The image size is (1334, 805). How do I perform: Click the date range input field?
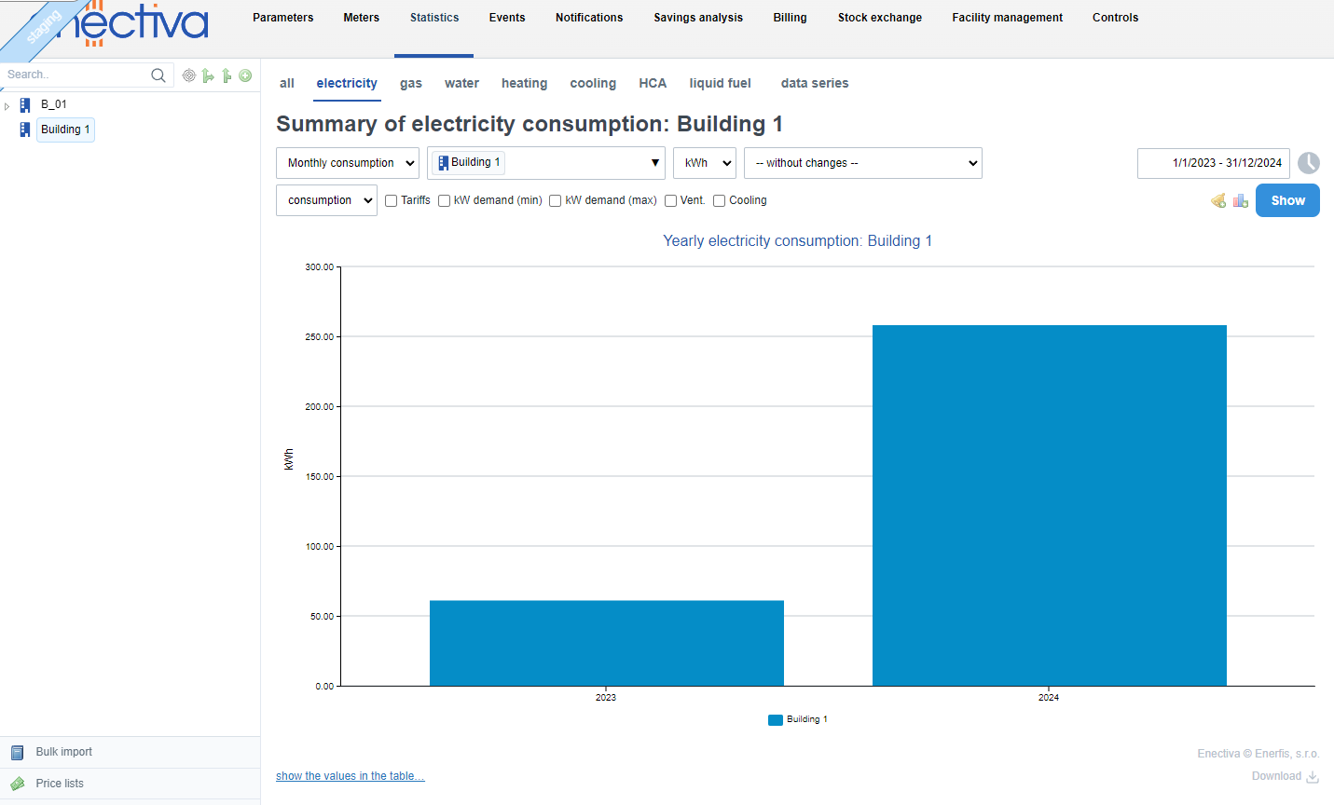tap(1213, 163)
